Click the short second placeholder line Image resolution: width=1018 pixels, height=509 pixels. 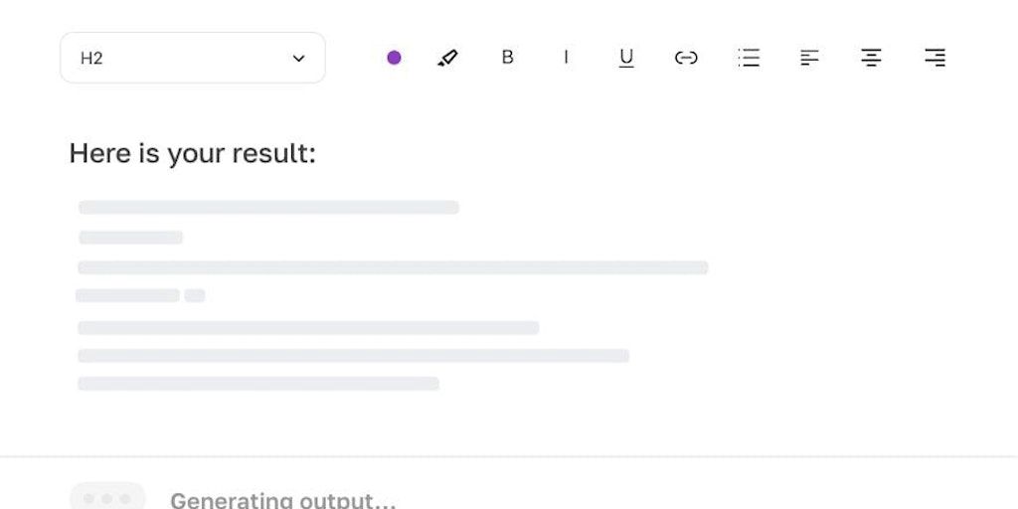[130, 238]
